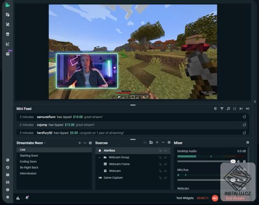This screenshot has height=205, width=259.
Task: Open the Dashboard analytics chart icon
Action: (x=8, y=44)
